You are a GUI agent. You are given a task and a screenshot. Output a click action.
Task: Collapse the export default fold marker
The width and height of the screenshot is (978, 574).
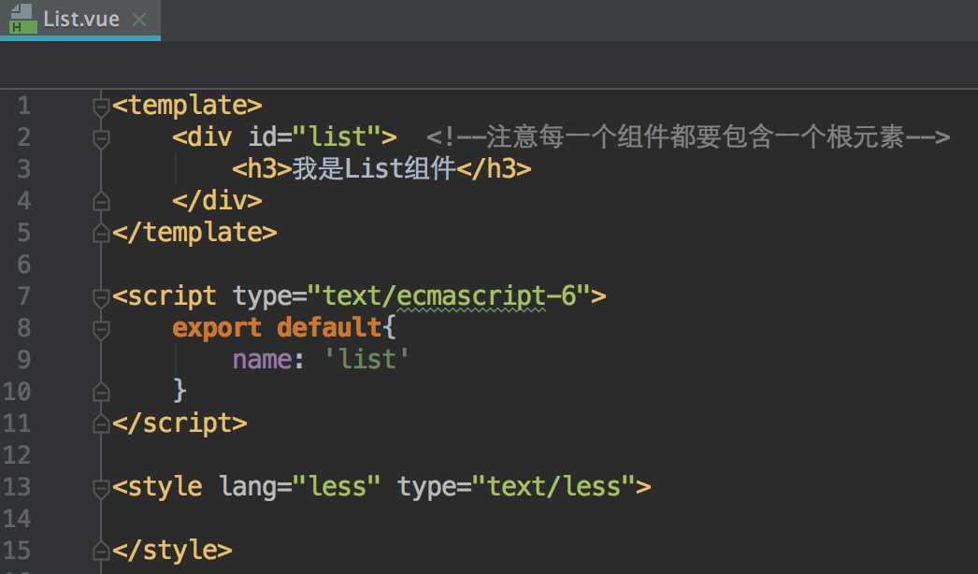tap(101, 329)
